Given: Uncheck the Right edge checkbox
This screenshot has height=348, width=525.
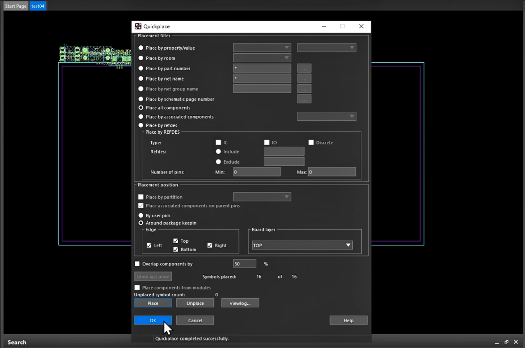Looking at the screenshot, I should [210, 245].
